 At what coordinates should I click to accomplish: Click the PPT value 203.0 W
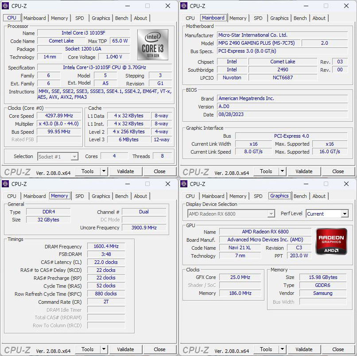tap(299, 255)
